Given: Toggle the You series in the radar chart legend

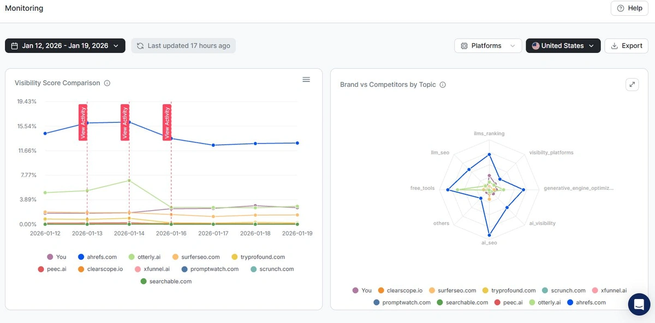Looking at the screenshot, I should pos(361,290).
